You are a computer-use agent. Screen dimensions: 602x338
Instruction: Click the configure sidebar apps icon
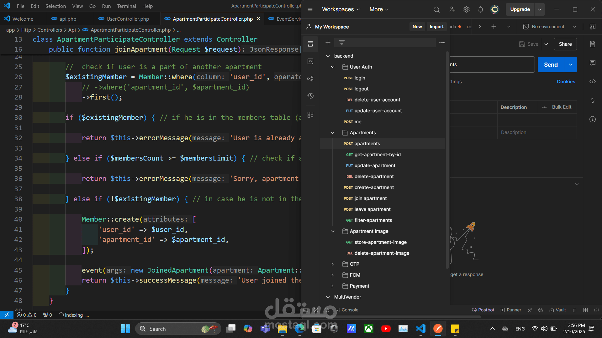[x=310, y=115]
